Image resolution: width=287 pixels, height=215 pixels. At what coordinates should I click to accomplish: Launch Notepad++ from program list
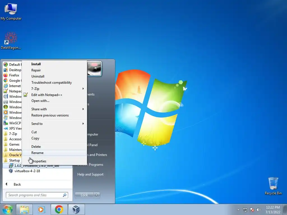[x=12, y=91]
